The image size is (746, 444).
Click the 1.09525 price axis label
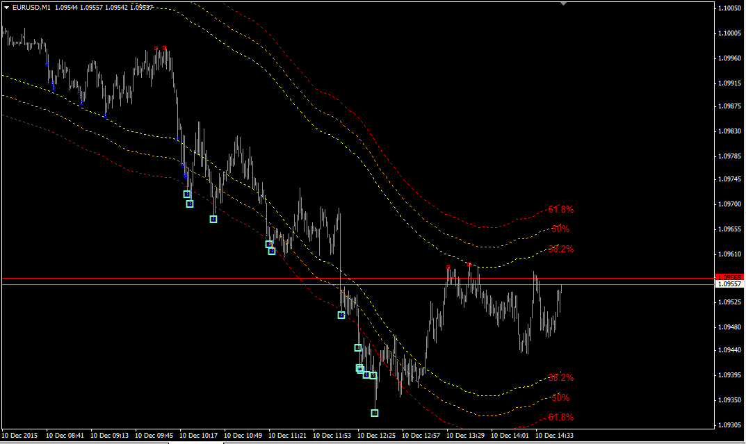(x=729, y=302)
